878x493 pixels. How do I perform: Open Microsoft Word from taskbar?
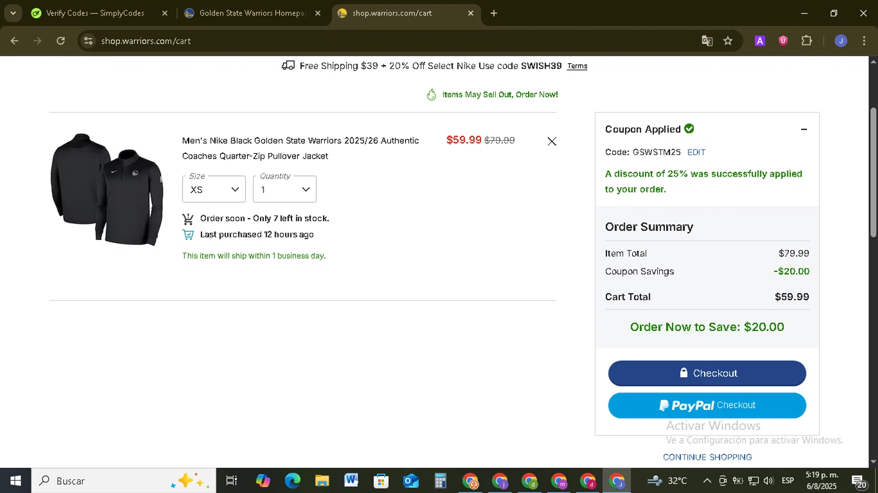point(351,481)
